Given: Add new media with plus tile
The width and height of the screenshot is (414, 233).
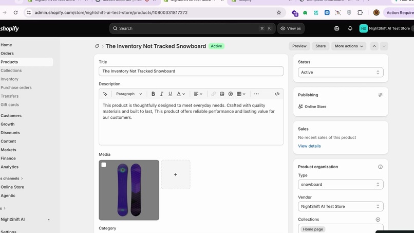Looking at the screenshot, I should click(176, 174).
